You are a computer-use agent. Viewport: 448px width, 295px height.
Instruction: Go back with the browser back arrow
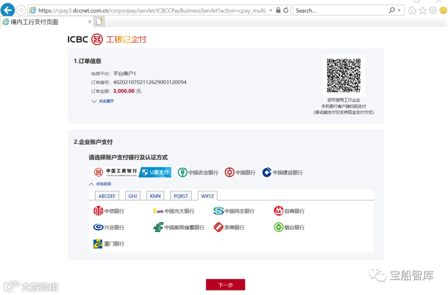pos(8,10)
